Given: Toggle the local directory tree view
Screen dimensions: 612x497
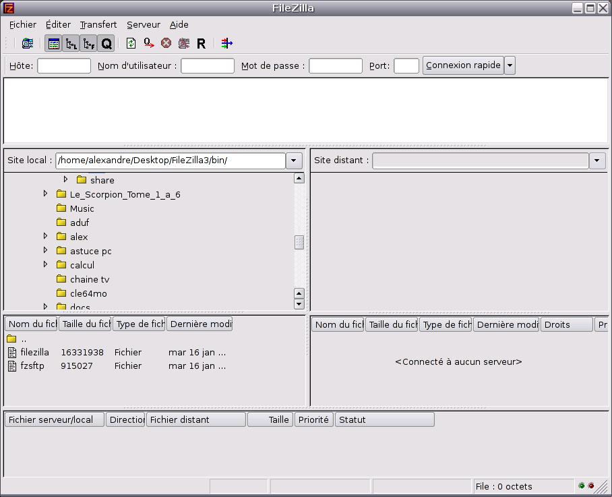Looking at the screenshot, I should coord(71,43).
